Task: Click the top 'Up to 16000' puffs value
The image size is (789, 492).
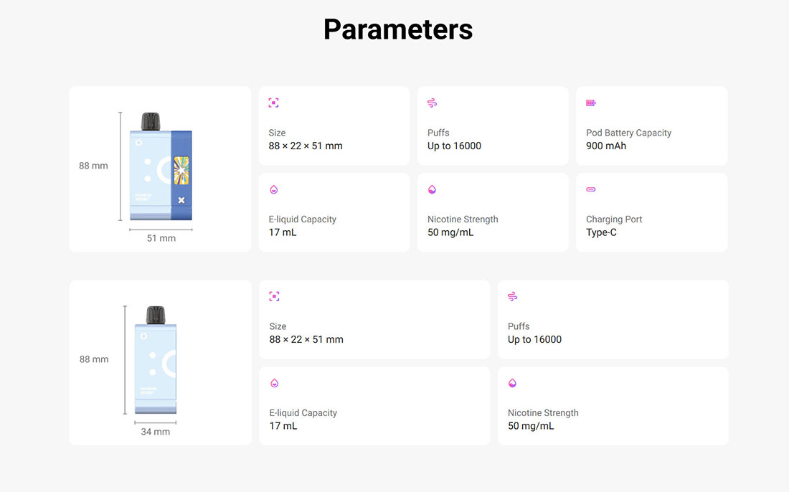Action: (454, 146)
